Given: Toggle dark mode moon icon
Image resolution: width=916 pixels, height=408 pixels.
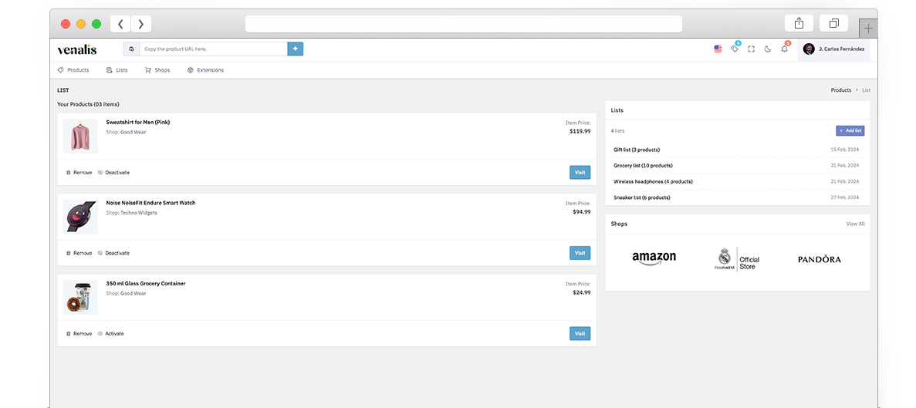Looking at the screenshot, I should 768,49.
